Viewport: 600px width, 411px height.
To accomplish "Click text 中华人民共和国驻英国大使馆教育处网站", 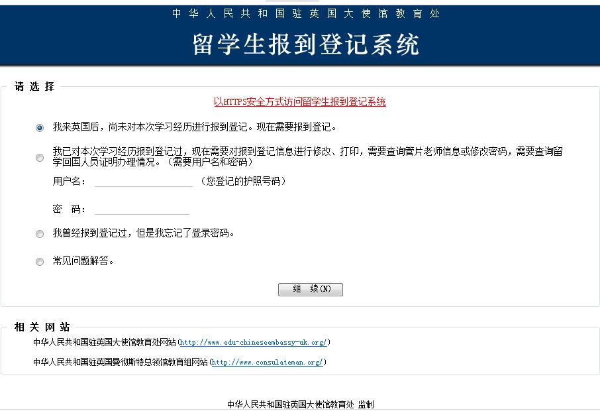I will (105, 342).
